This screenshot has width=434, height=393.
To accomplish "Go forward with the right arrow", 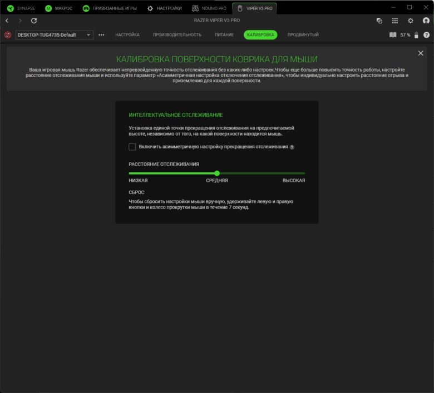I will tap(20, 21).
